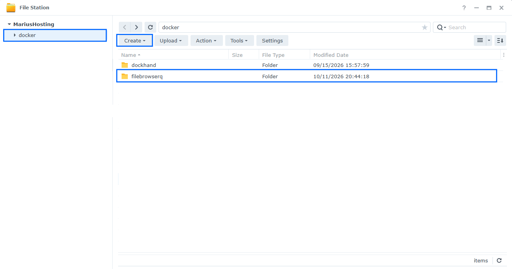Select MariusHosting in the folder tree
The width and height of the screenshot is (512, 269).
(x=34, y=24)
